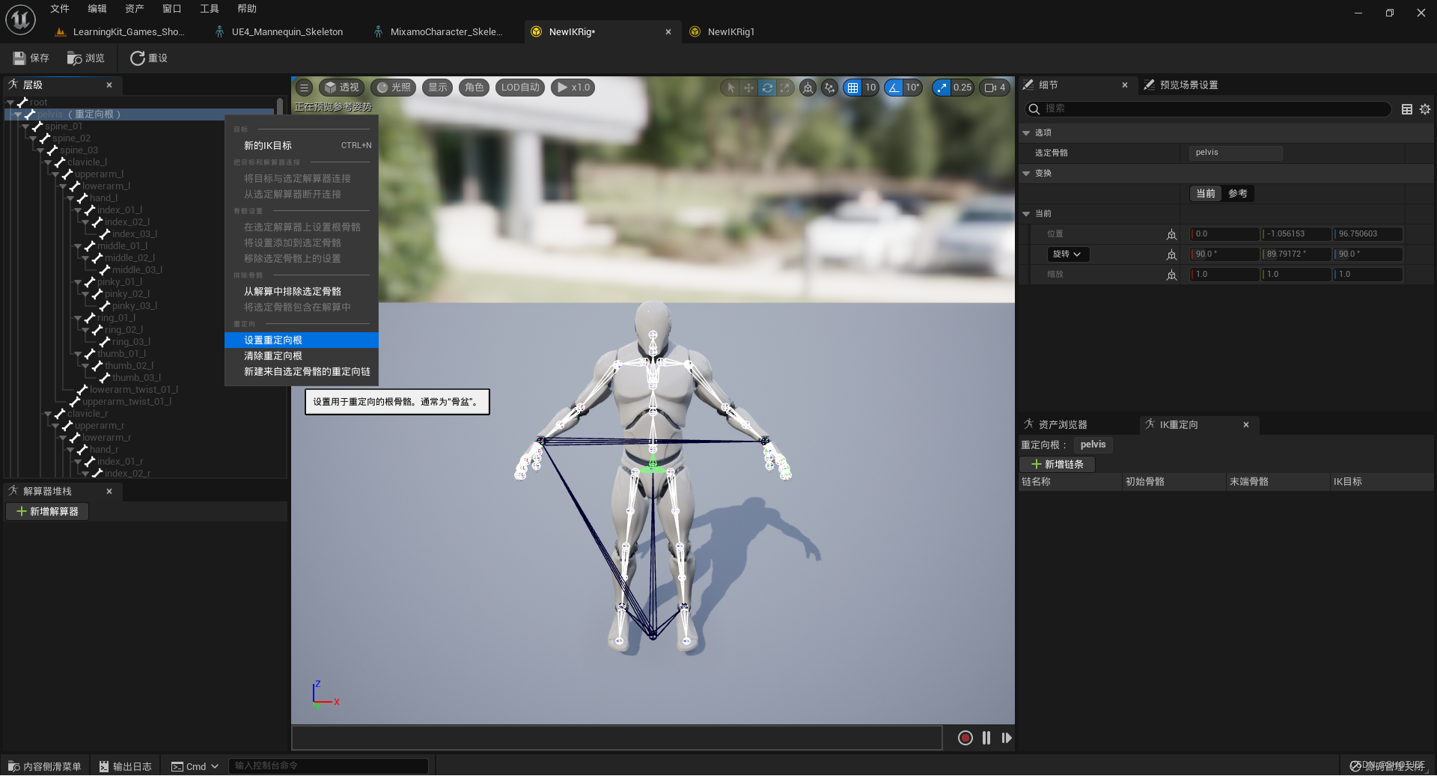1437x776 pixels.
Task: Click the location row transform-space icon
Action: [x=1172, y=234]
